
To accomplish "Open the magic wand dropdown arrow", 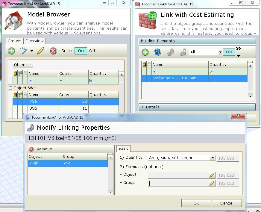I will click(x=32, y=51).
